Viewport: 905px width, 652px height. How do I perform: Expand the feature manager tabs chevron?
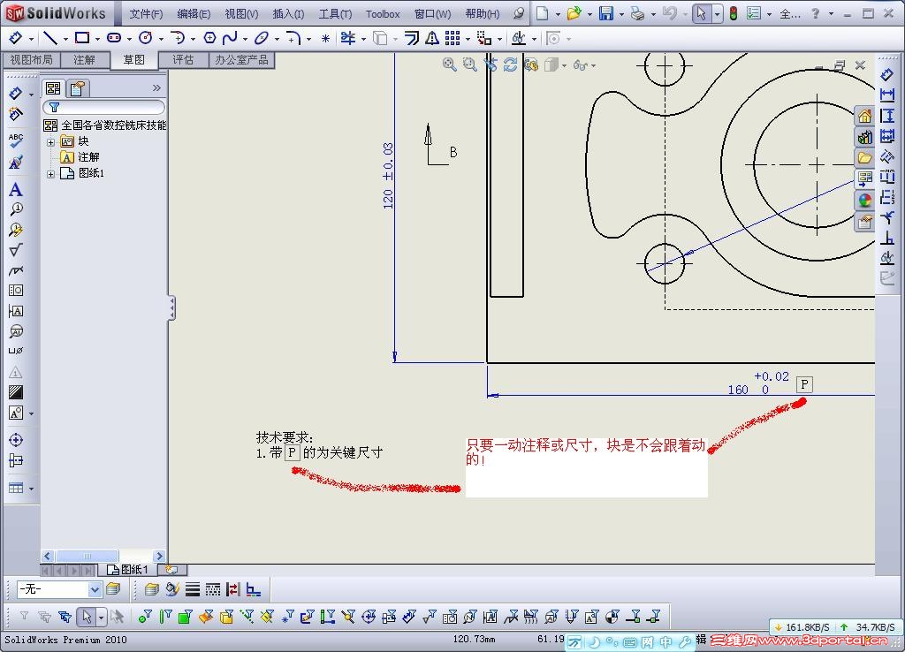coord(156,87)
